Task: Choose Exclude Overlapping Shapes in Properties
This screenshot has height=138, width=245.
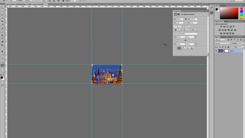Action: (192, 48)
